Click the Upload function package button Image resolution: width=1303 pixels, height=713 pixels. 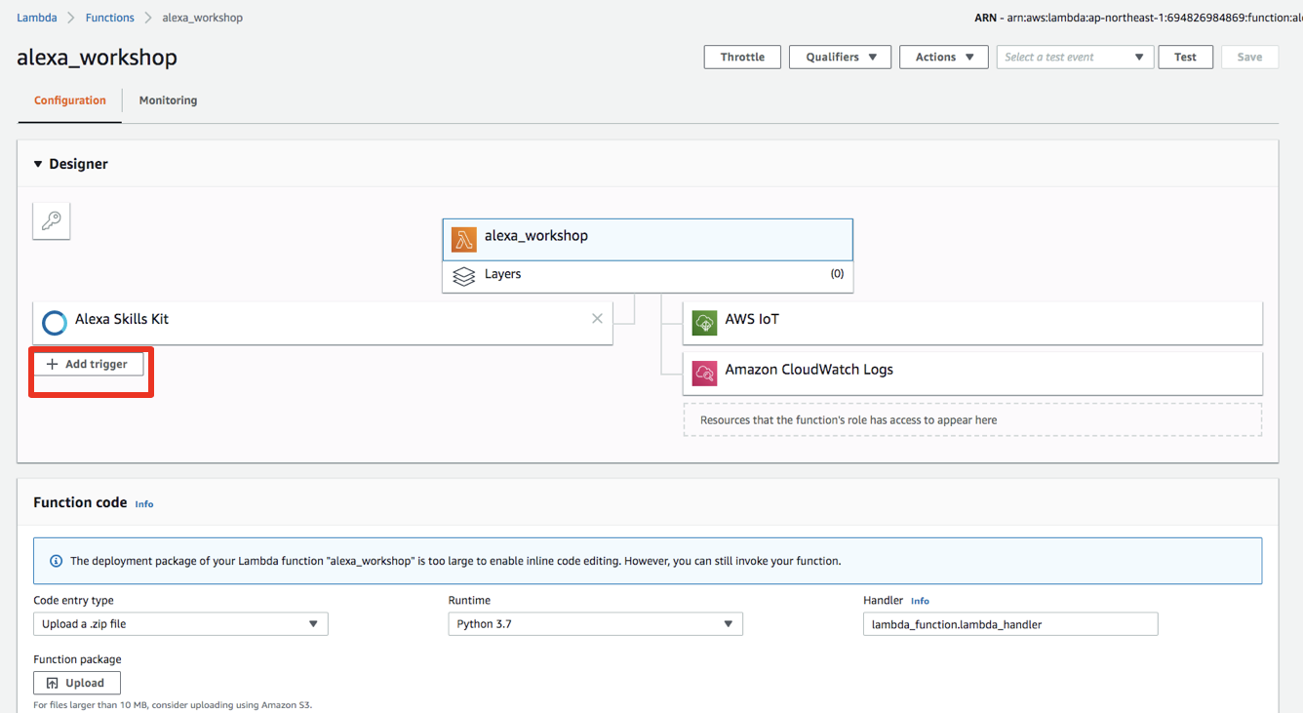[77, 683]
